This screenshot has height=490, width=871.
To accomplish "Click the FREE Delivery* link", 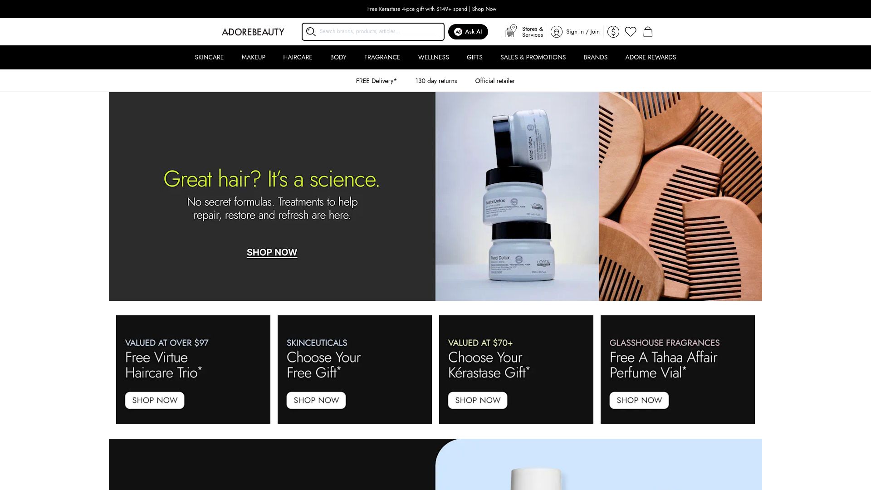I will (x=376, y=81).
